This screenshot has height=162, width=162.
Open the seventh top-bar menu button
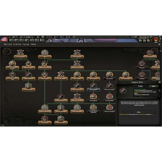pos(42,40)
